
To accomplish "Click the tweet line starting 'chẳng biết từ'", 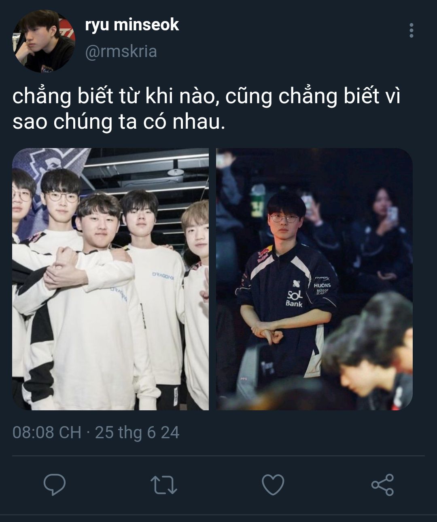I will point(206,97).
